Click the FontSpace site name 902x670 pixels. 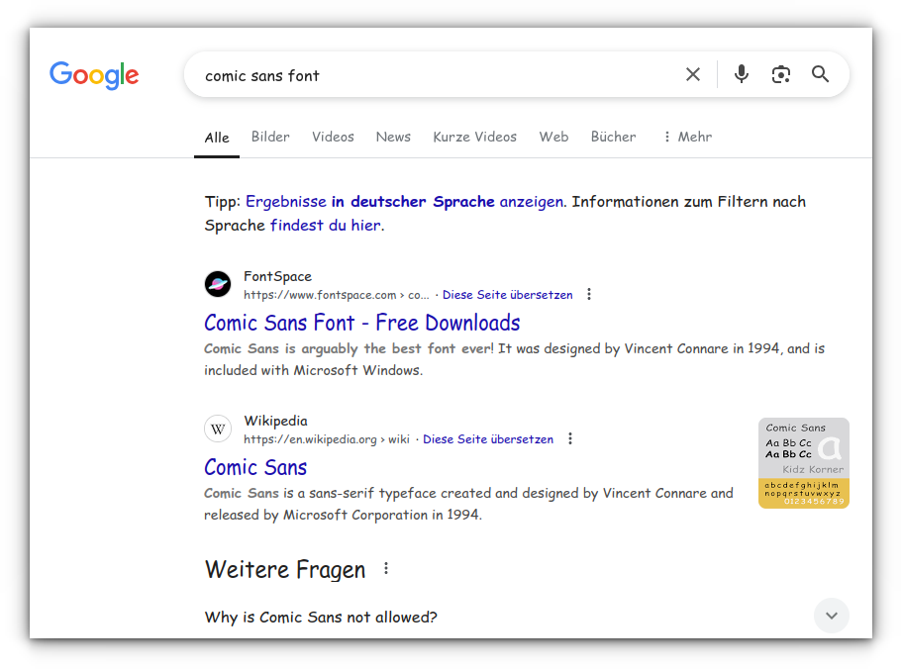[x=277, y=277]
